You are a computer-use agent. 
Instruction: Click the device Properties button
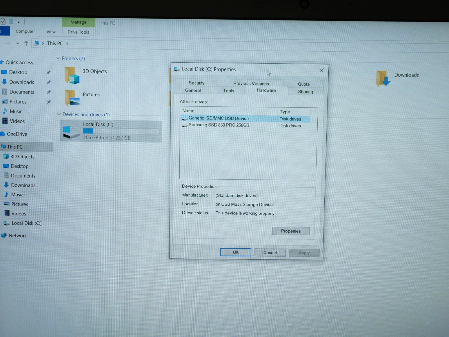click(x=291, y=231)
